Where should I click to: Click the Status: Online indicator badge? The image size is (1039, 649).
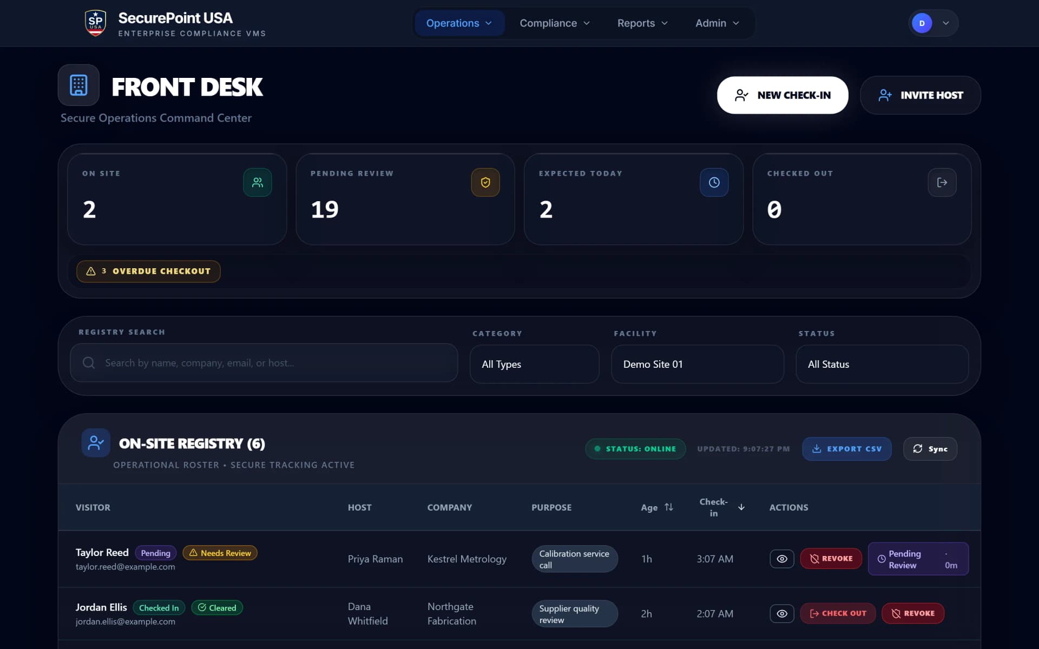(635, 449)
